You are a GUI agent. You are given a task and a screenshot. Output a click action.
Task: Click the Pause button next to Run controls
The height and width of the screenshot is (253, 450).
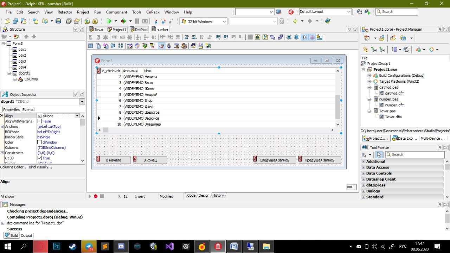tap(137, 21)
